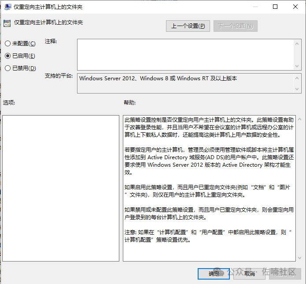Click the heading 仅重定向主计算机上的文件夹 below title bar

[x=48, y=22]
